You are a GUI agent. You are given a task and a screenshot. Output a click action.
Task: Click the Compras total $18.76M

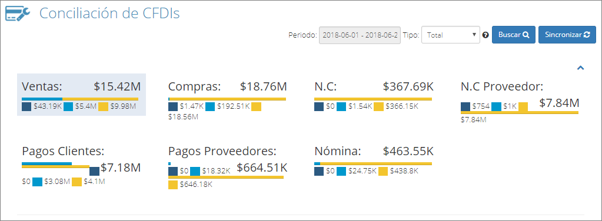tap(264, 87)
